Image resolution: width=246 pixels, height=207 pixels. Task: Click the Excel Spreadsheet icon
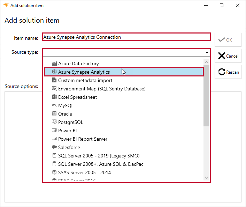click(x=54, y=97)
